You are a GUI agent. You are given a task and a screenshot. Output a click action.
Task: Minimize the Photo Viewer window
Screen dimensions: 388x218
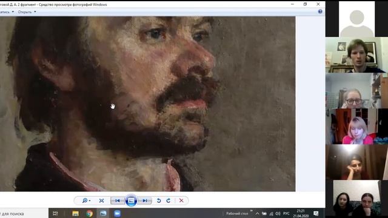292,4
